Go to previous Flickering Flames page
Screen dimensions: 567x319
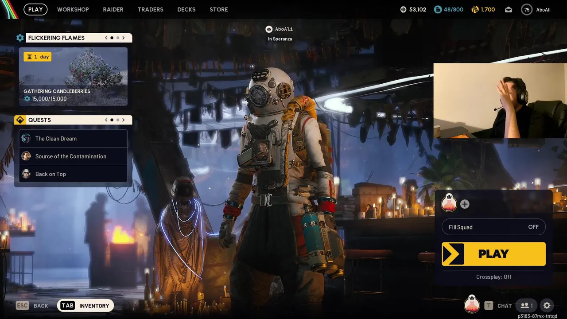(106, 38)
